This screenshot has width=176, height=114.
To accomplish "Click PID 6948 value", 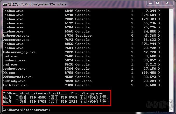I will 69,15.
